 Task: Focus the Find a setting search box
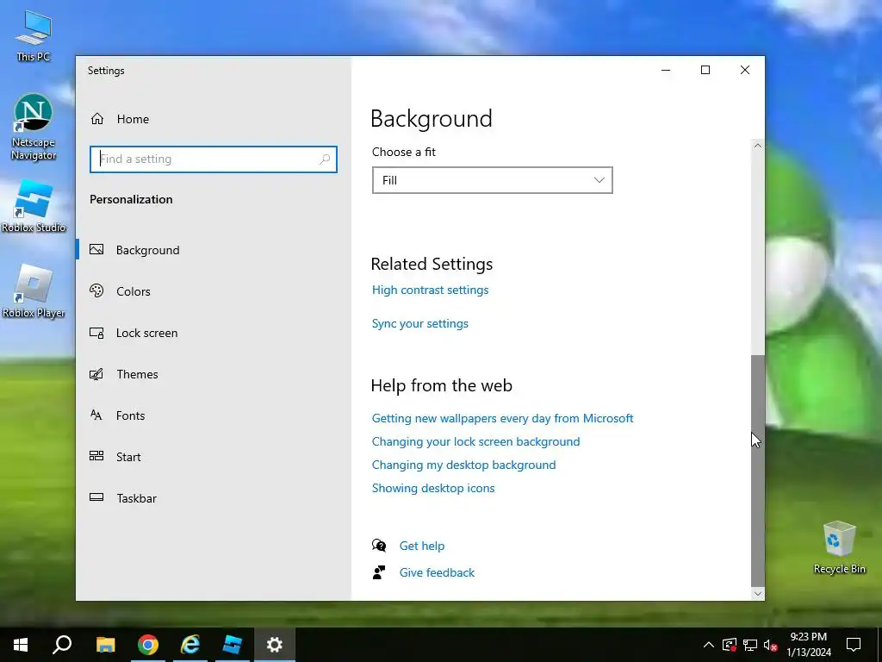(x=214, y=159)
